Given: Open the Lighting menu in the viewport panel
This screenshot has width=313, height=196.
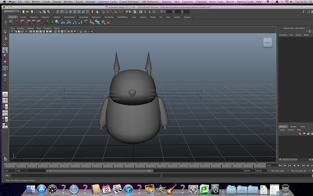Looking at the screenshot, I should pos(30,28).
